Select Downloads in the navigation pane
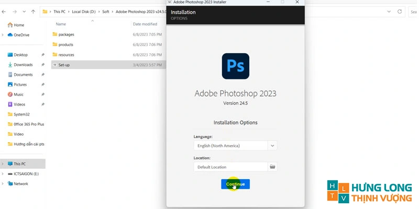The width and height of the screenshot is (419, 209). coord(23,65)
